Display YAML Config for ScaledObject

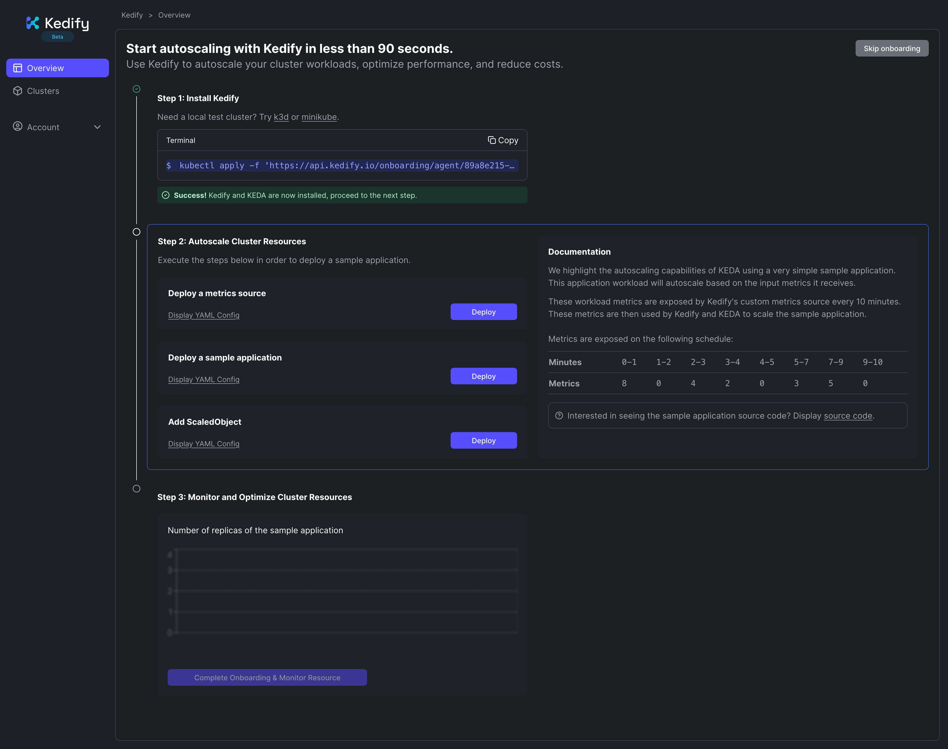pyautogui.click(x=204, y=444)
